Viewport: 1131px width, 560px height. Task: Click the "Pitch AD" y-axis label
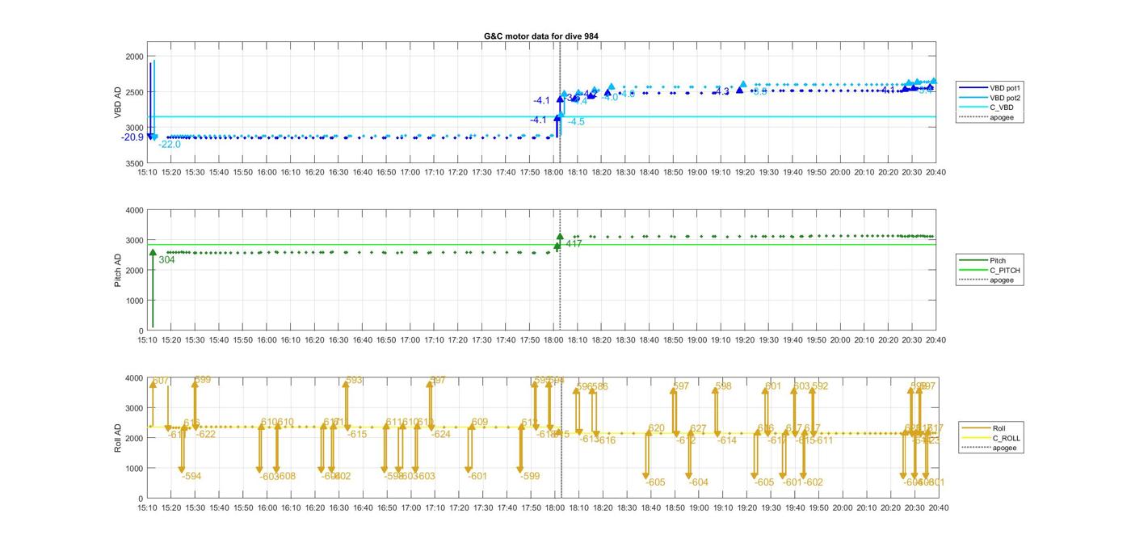[118, 270]
